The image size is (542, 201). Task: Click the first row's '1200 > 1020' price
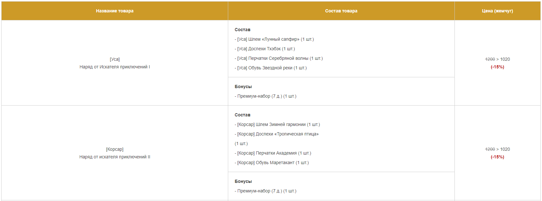[x=497, y=59]
